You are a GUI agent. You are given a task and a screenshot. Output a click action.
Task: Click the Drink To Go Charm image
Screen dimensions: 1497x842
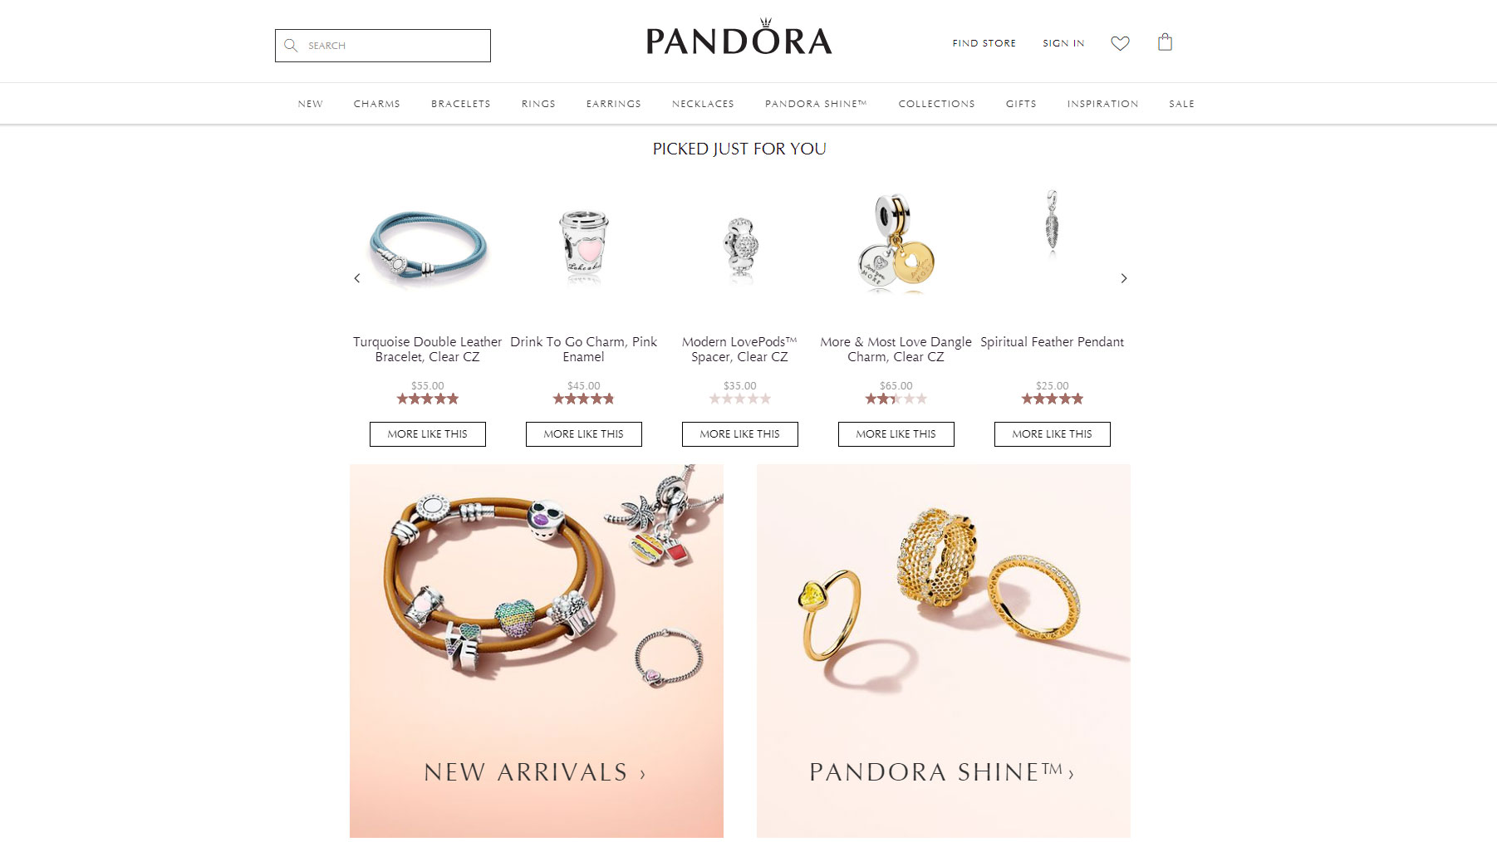584,245
